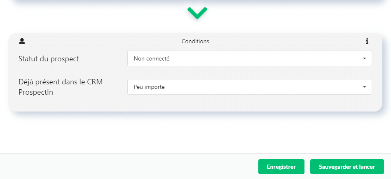Open the Statut du prospect dropdown
Image resolution: width=391 pixels, height=179 pixels.
click(x=249, y=58)
